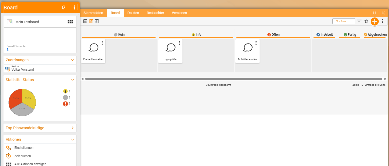389x166 pixels.
Task: Click the scrollbar right arrow
Action: pyautogui.click(x=385, y=79)
